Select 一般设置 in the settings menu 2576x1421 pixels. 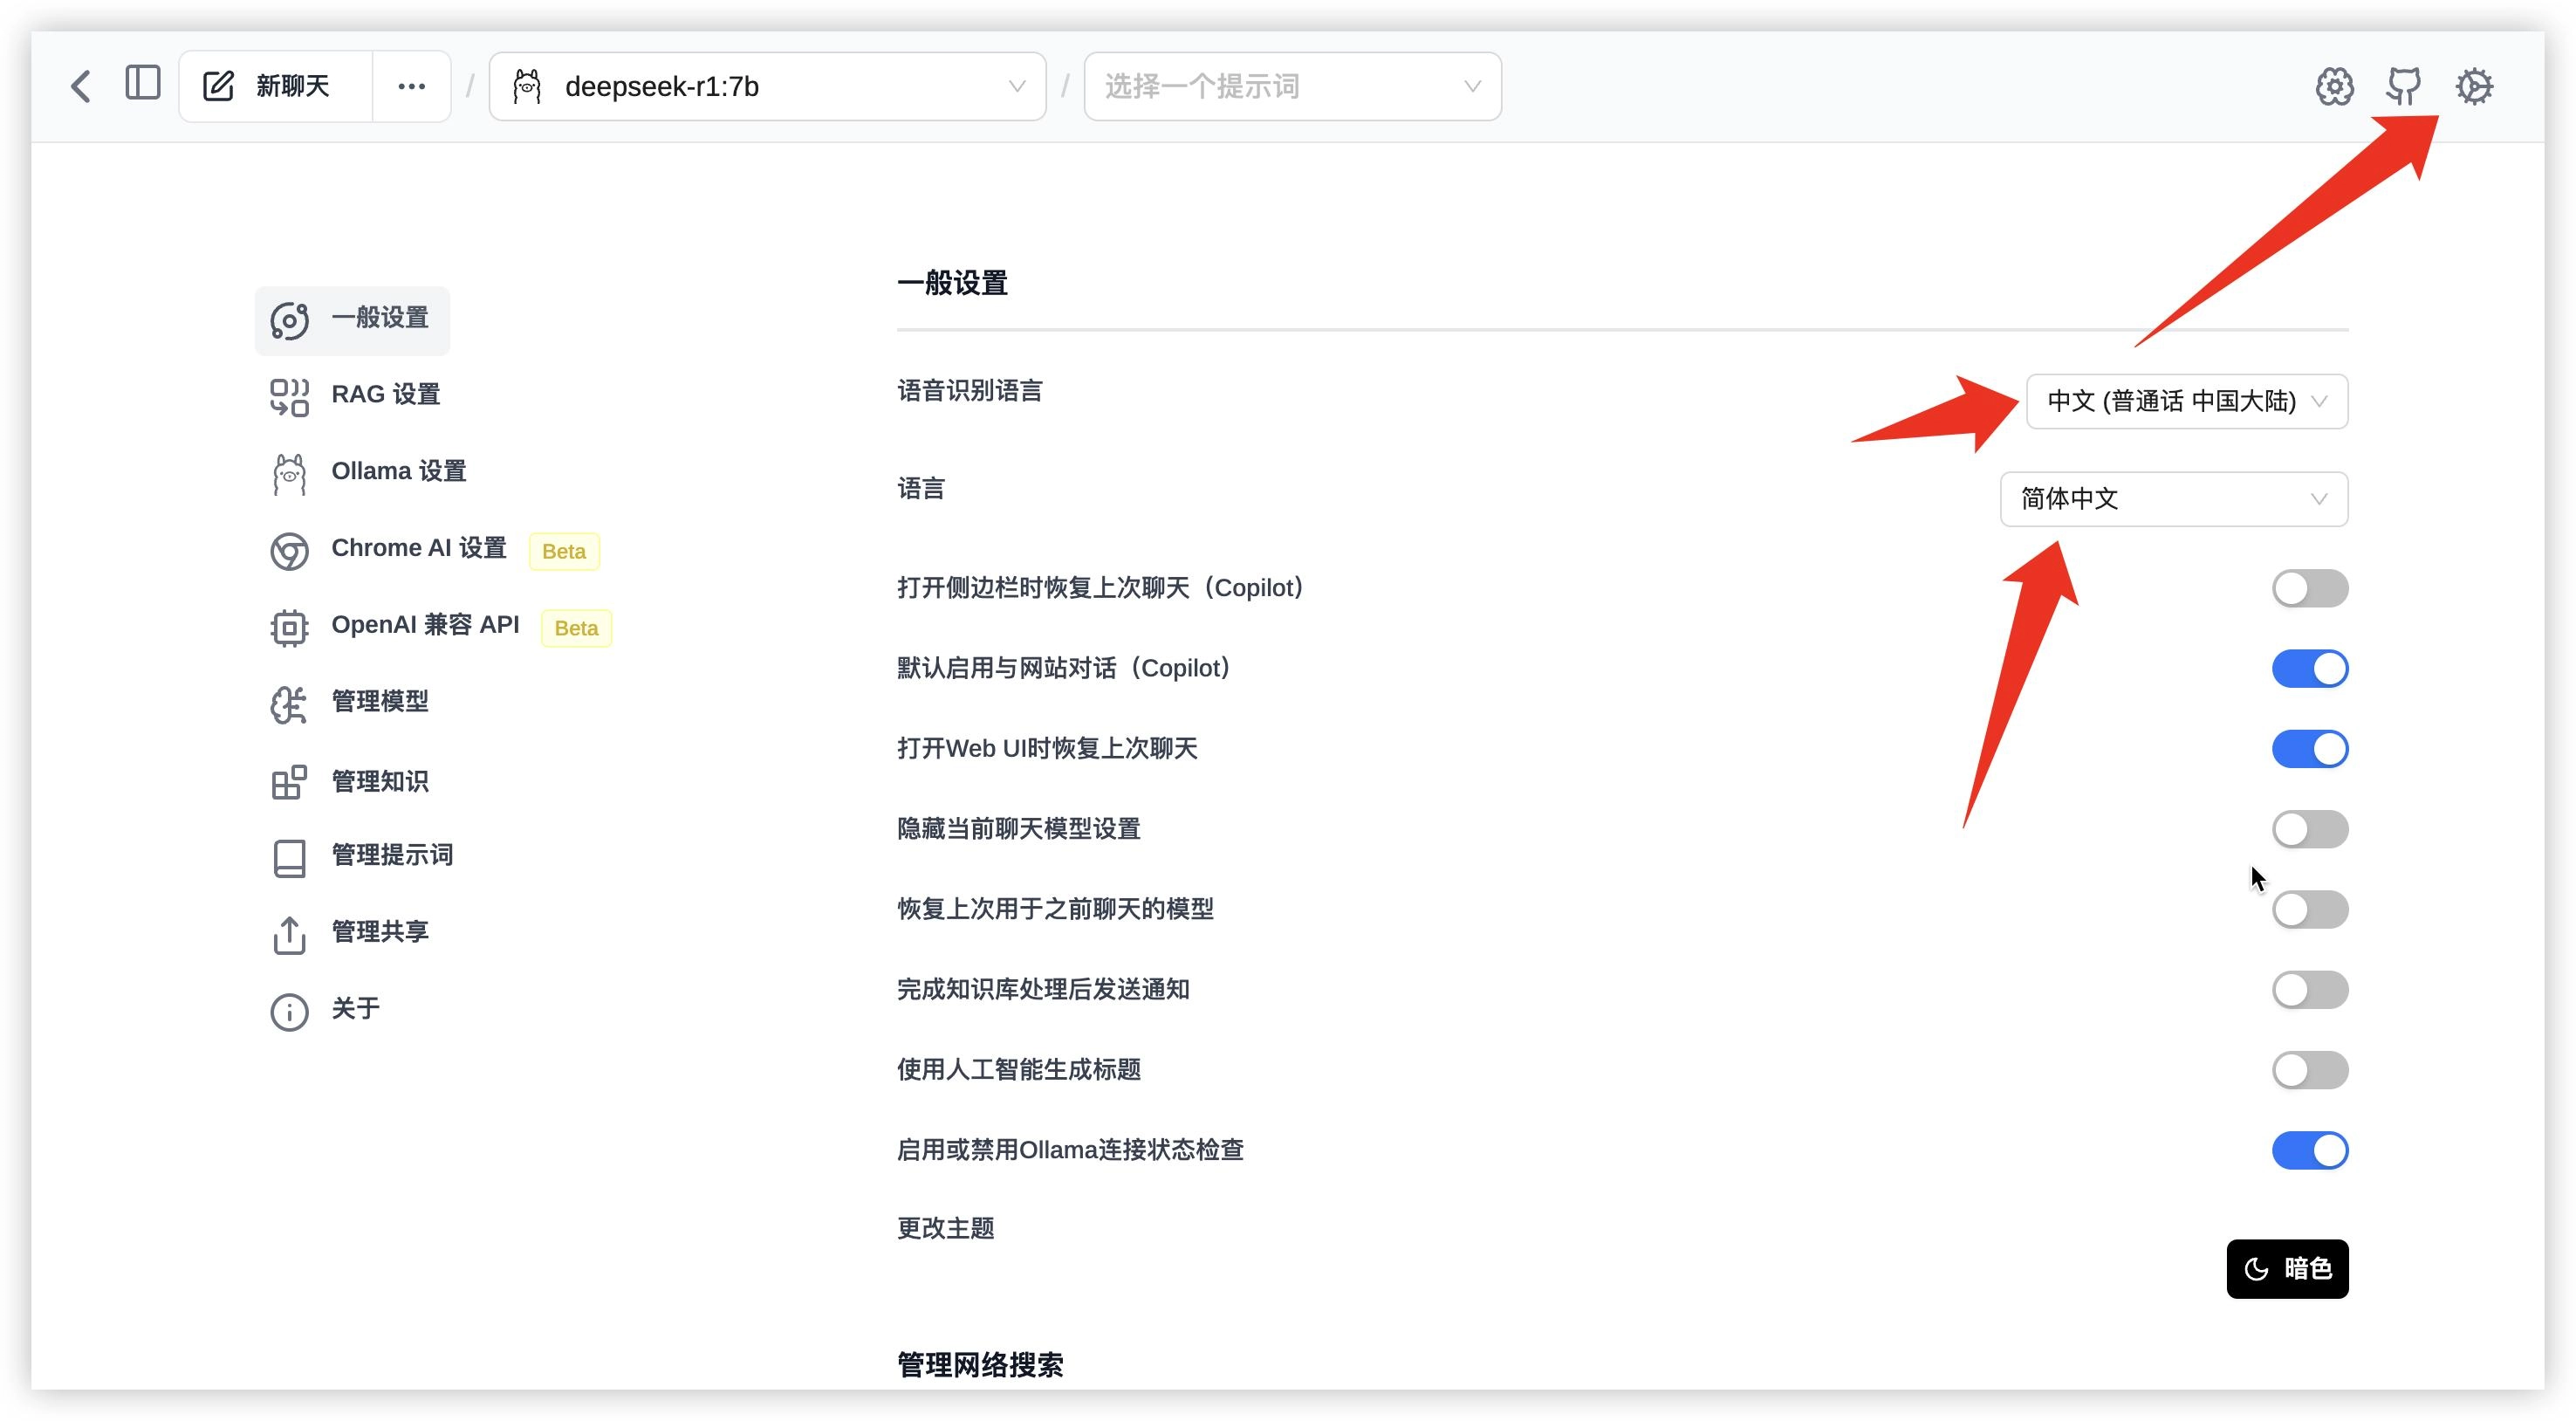tap(352, 320)
